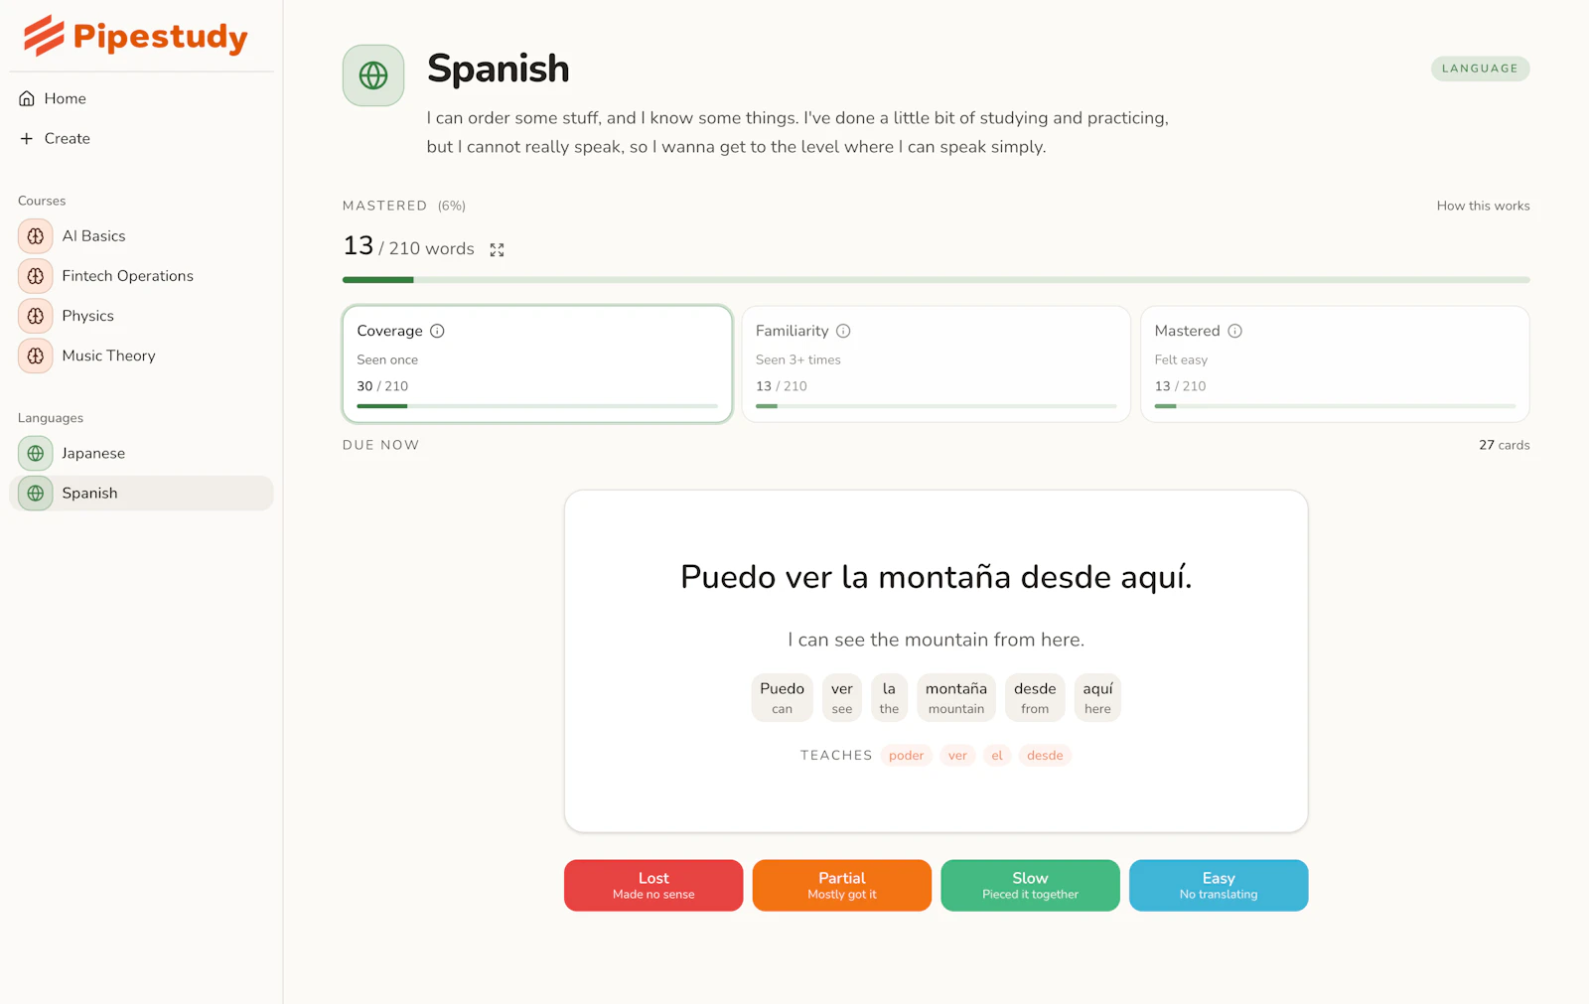Image resolution: width=1589 pixels, height=1004 pixels.
Task: Click the Pipestudy brand name
Action: click(x=161, y=38)
